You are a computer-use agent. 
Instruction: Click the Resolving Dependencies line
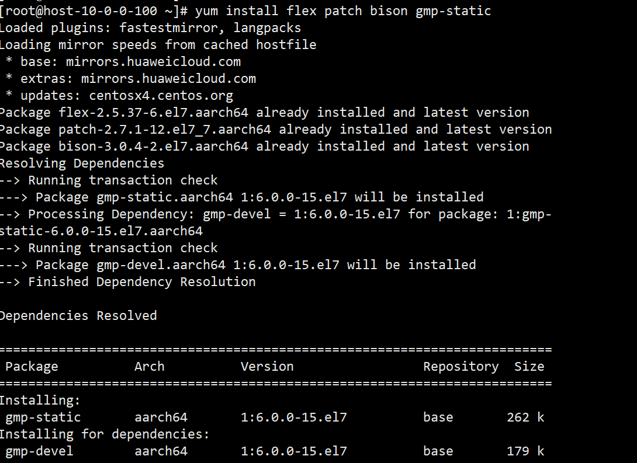82,163
